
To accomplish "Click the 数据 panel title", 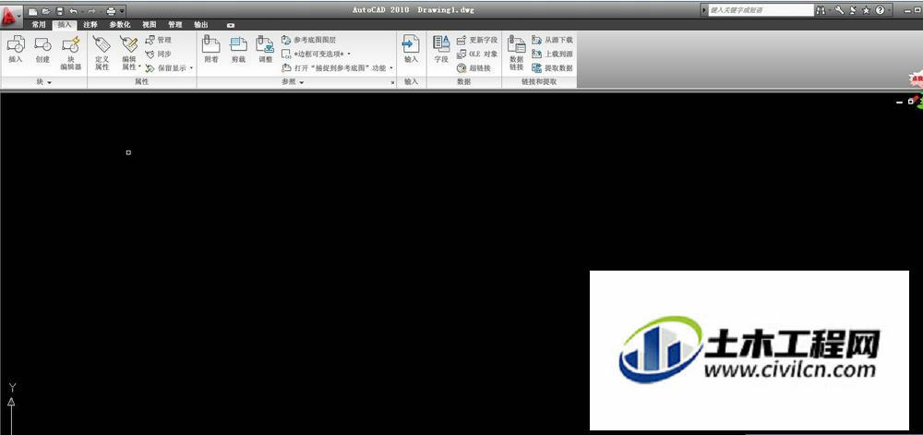I will pyautogui.click(x=464, y=82).
